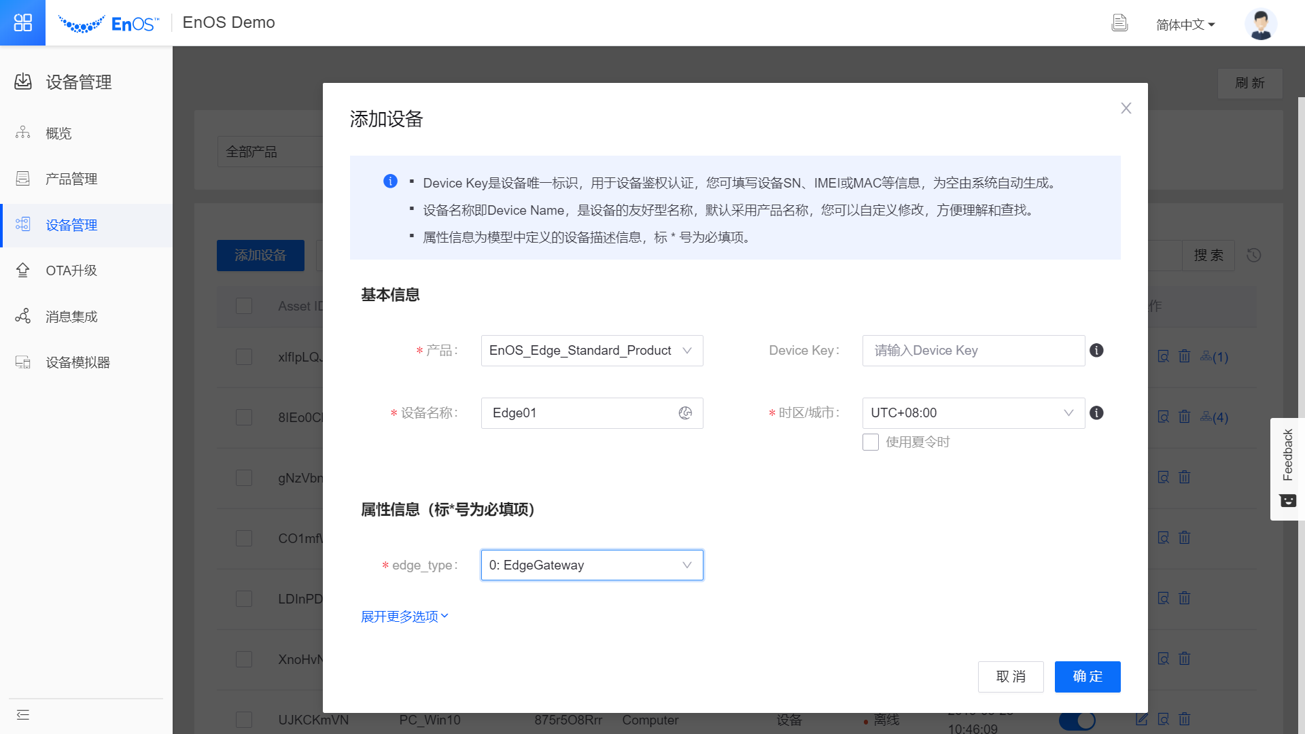Viewport: 1305px width, 734px height.
Task: Click the 确定 confirm button
Action: click(x=1087, y=677)
